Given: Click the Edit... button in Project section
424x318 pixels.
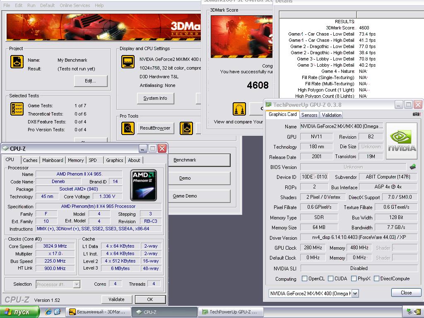Looking at the screenshot, I should pos(91,81).
